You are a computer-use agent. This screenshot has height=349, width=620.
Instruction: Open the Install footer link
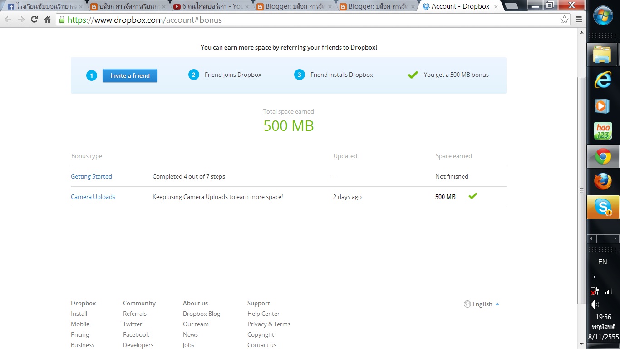tap(79, 314)
